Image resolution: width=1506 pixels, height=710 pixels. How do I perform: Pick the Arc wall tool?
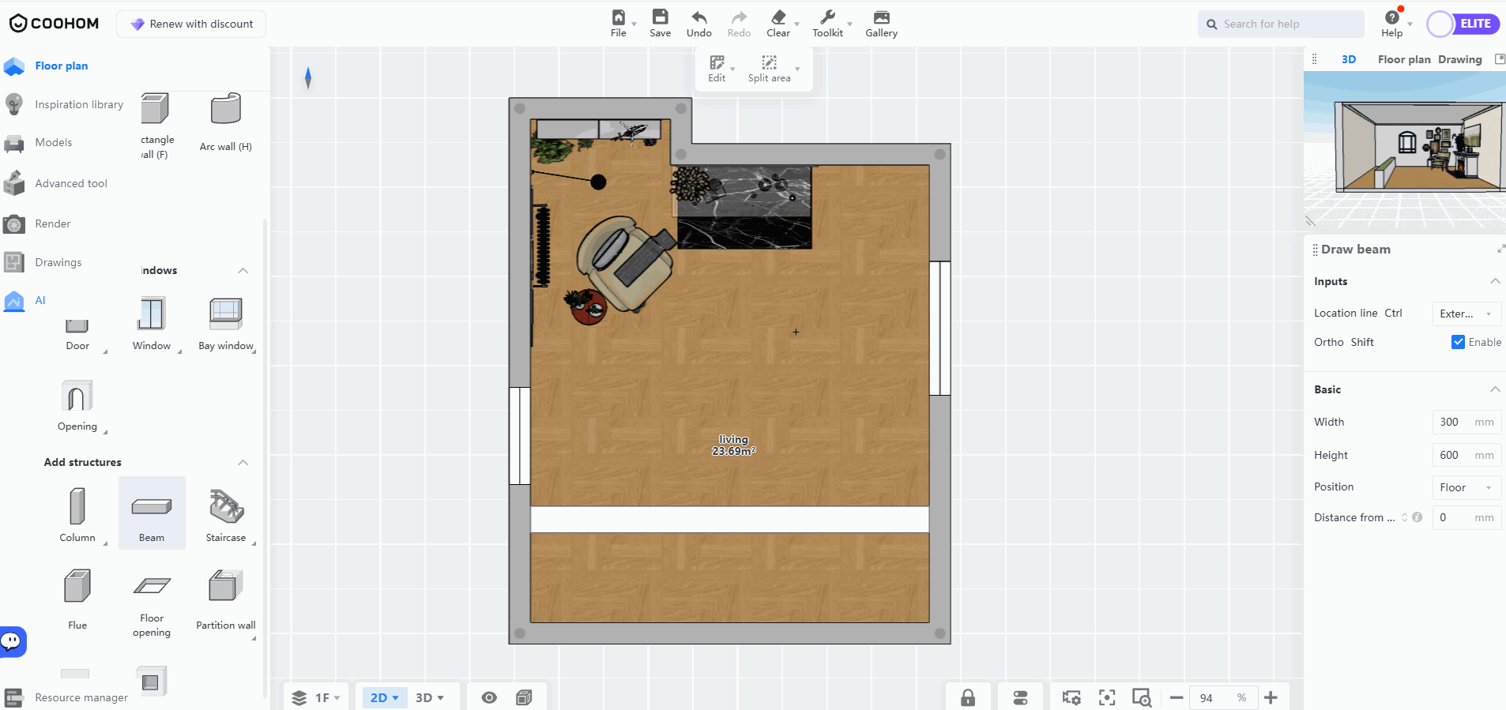[226, 120]
